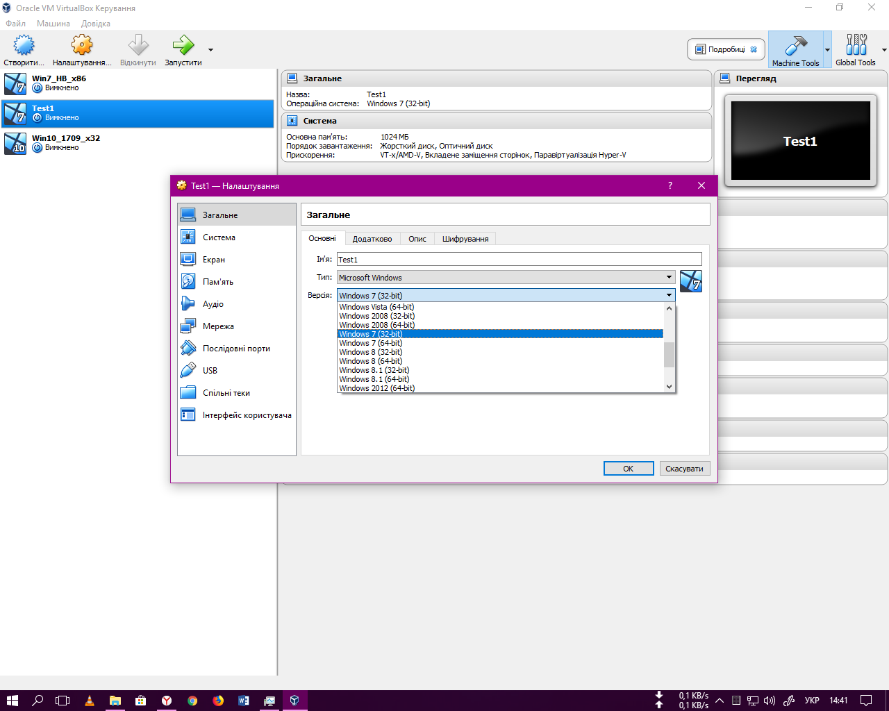Open Settings gear icon in toolbar
This screenshot has width=889, height=711.
82,46
